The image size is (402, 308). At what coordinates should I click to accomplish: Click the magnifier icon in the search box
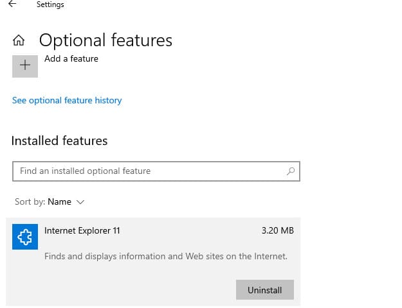291,171
